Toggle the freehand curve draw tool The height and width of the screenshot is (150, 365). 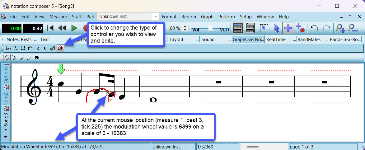[x=7, y=58]
